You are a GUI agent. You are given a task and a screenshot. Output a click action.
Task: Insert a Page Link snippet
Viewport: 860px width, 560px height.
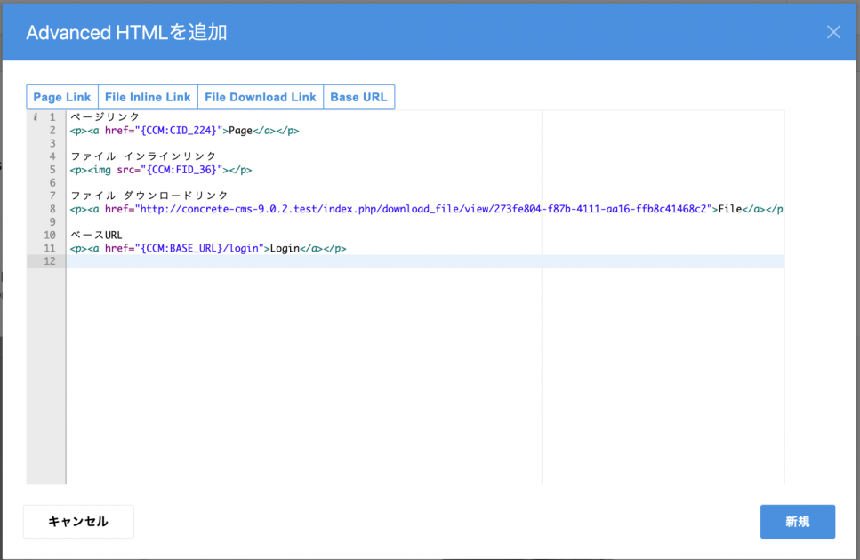coord(62,97)
